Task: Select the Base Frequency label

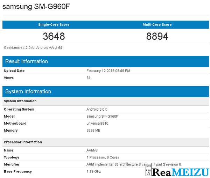Action: pyautogui.click(x=18, y=171)
